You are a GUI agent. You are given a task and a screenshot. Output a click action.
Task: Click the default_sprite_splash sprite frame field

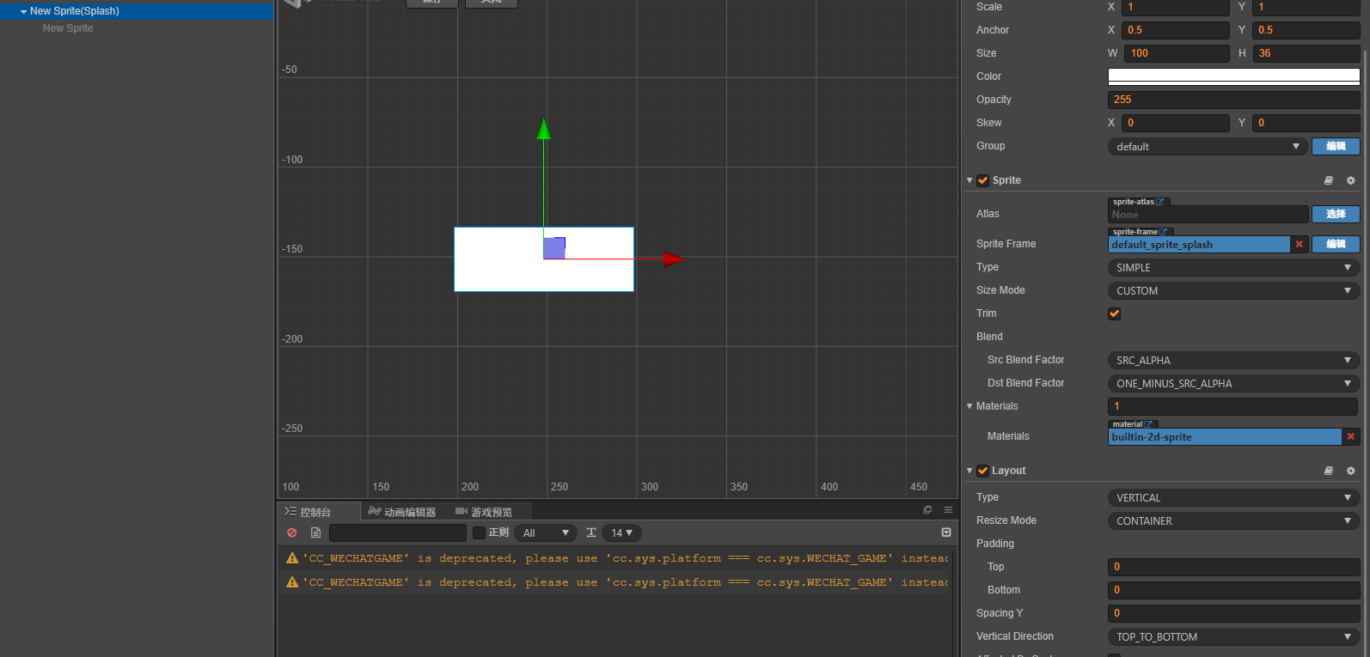1199,245
